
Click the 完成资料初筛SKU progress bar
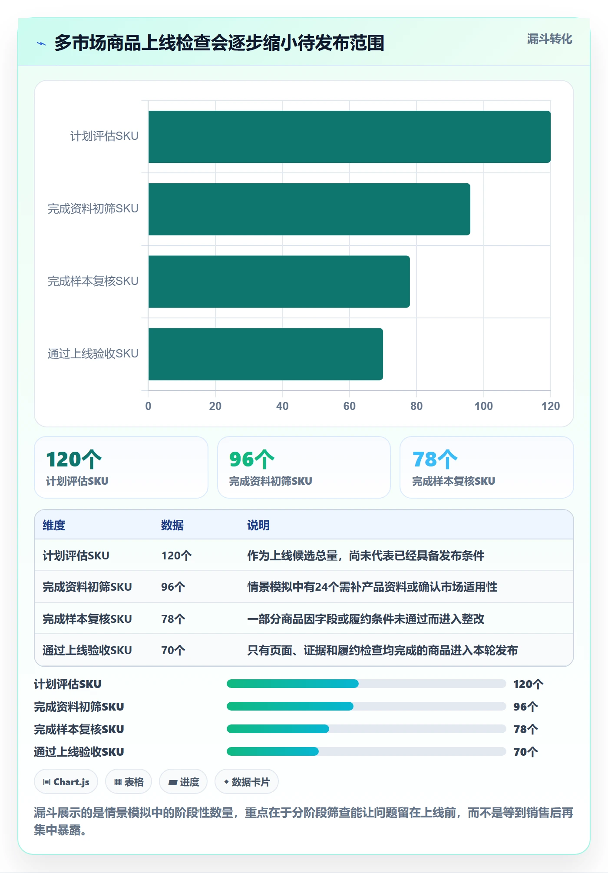(x=367, y=706)
